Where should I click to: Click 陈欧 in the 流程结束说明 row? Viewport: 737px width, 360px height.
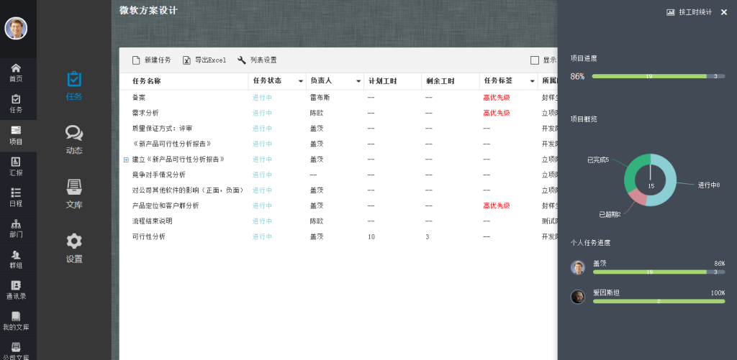(x=317, y=221)
